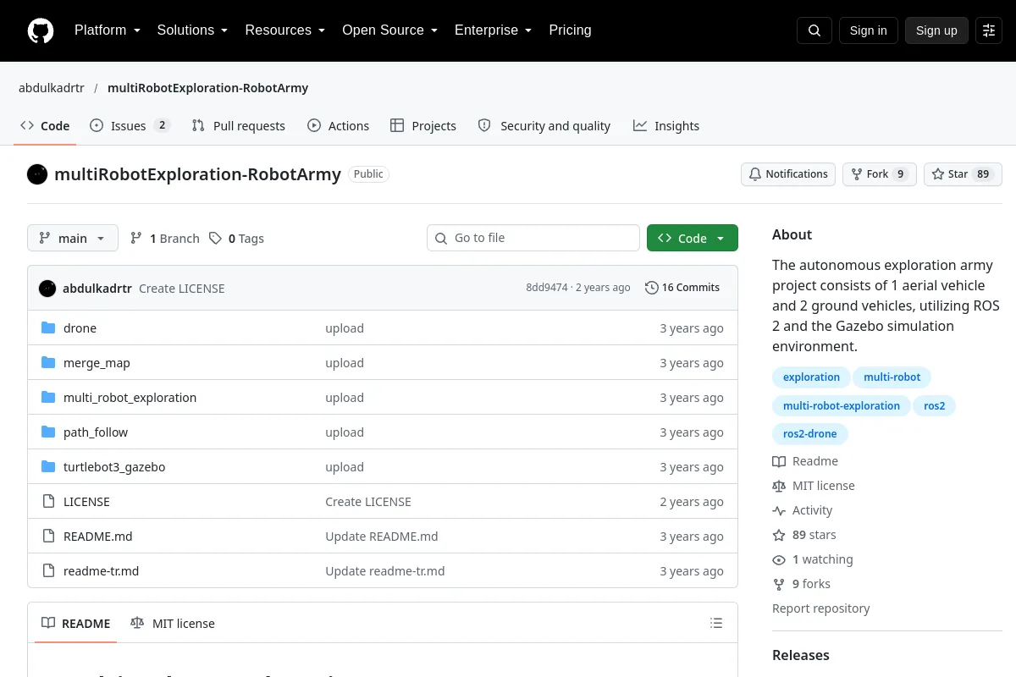1016x677 pixels.
Task: Switch to the Insights tab
Action: coord(666,126)
